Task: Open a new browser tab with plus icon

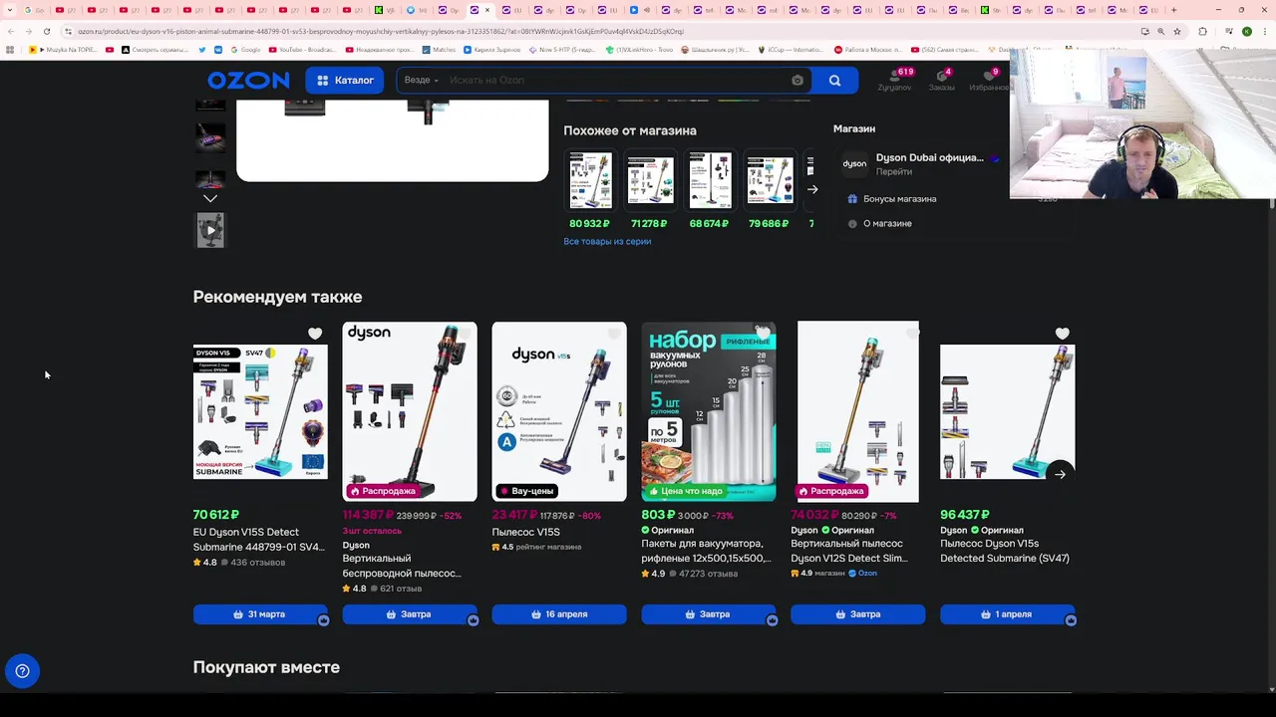Action: pos(1173,10)
